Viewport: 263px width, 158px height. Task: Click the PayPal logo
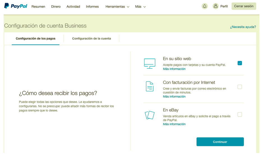tap(16, 6)
